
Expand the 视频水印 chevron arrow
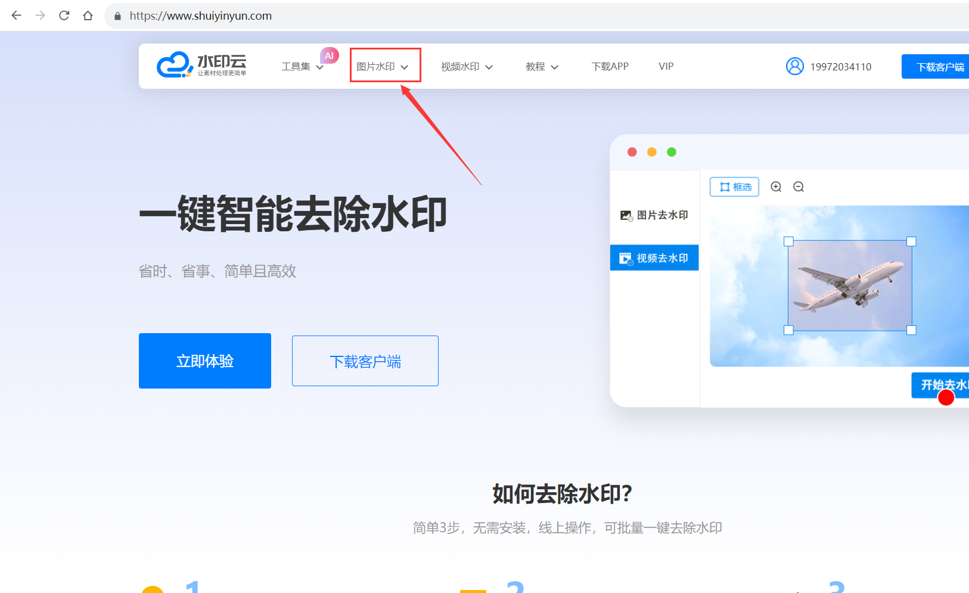[x=489, y=67]
